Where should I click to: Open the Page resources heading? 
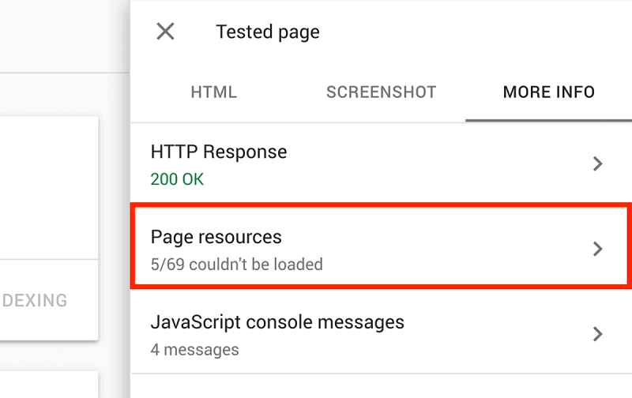pyautogui.click(x=216, y=237)
